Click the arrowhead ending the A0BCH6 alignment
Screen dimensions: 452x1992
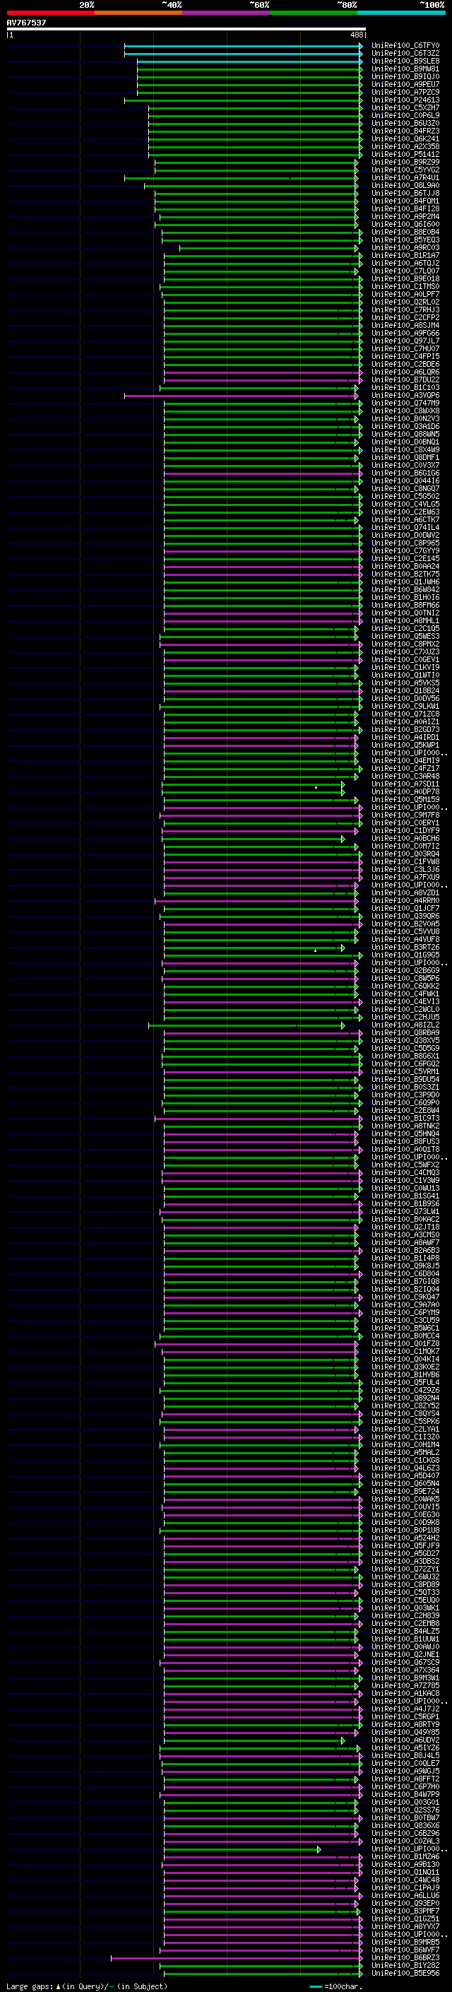[343, 839]
